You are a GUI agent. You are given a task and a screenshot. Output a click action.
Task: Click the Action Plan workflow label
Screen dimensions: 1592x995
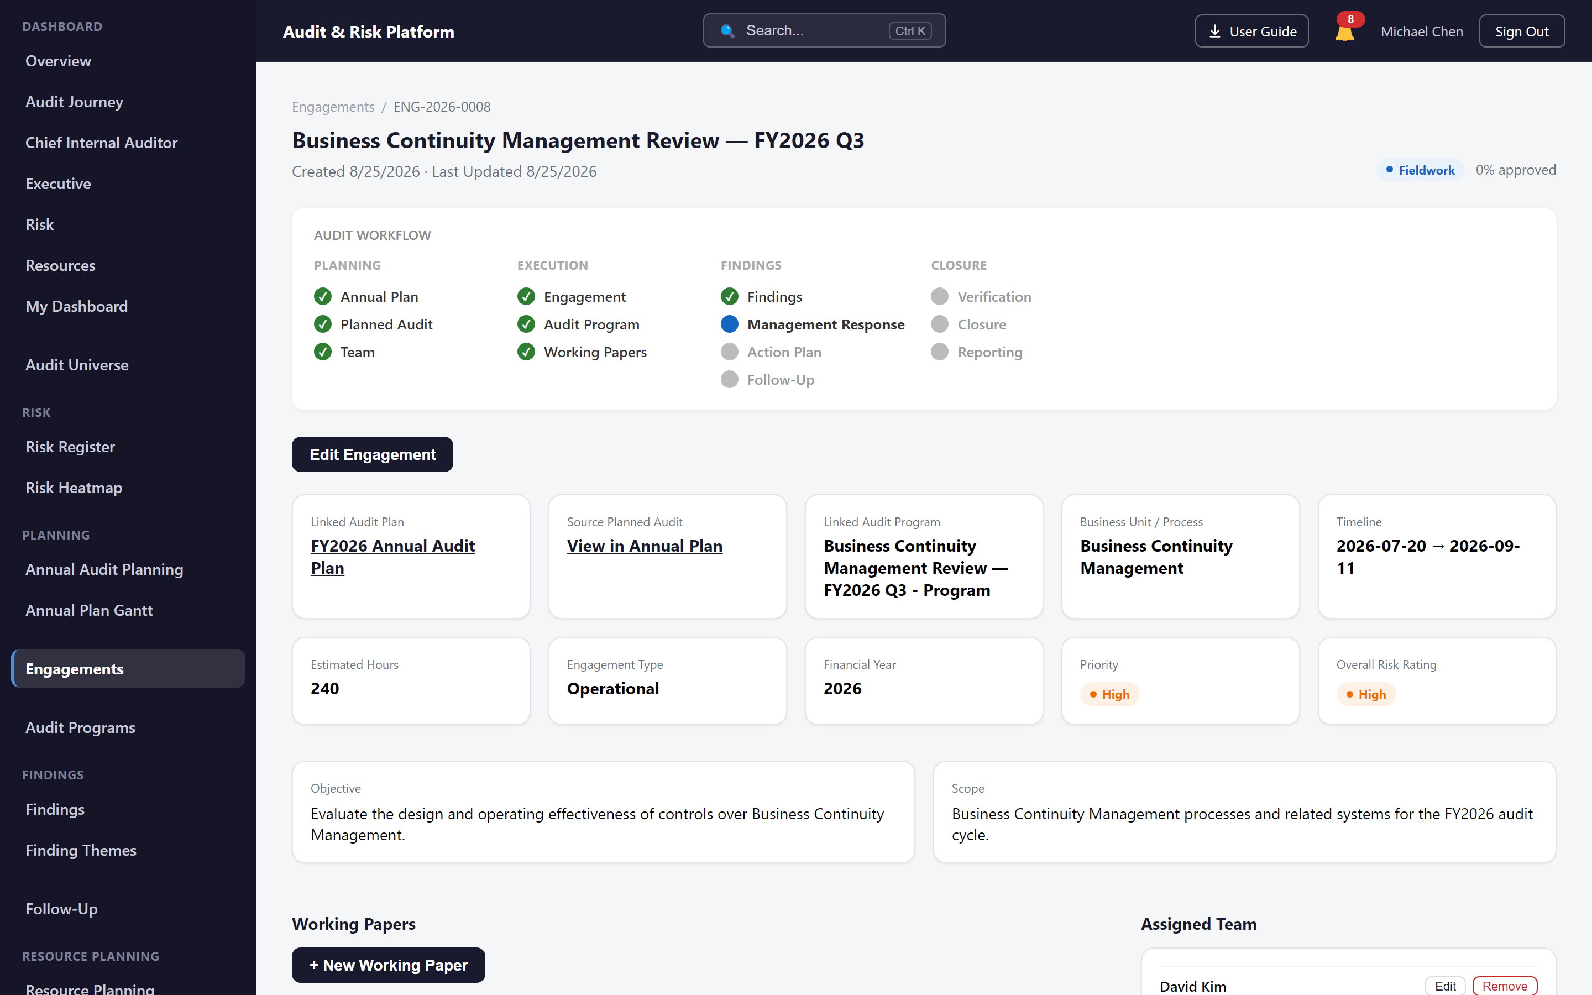coord(784,352)
